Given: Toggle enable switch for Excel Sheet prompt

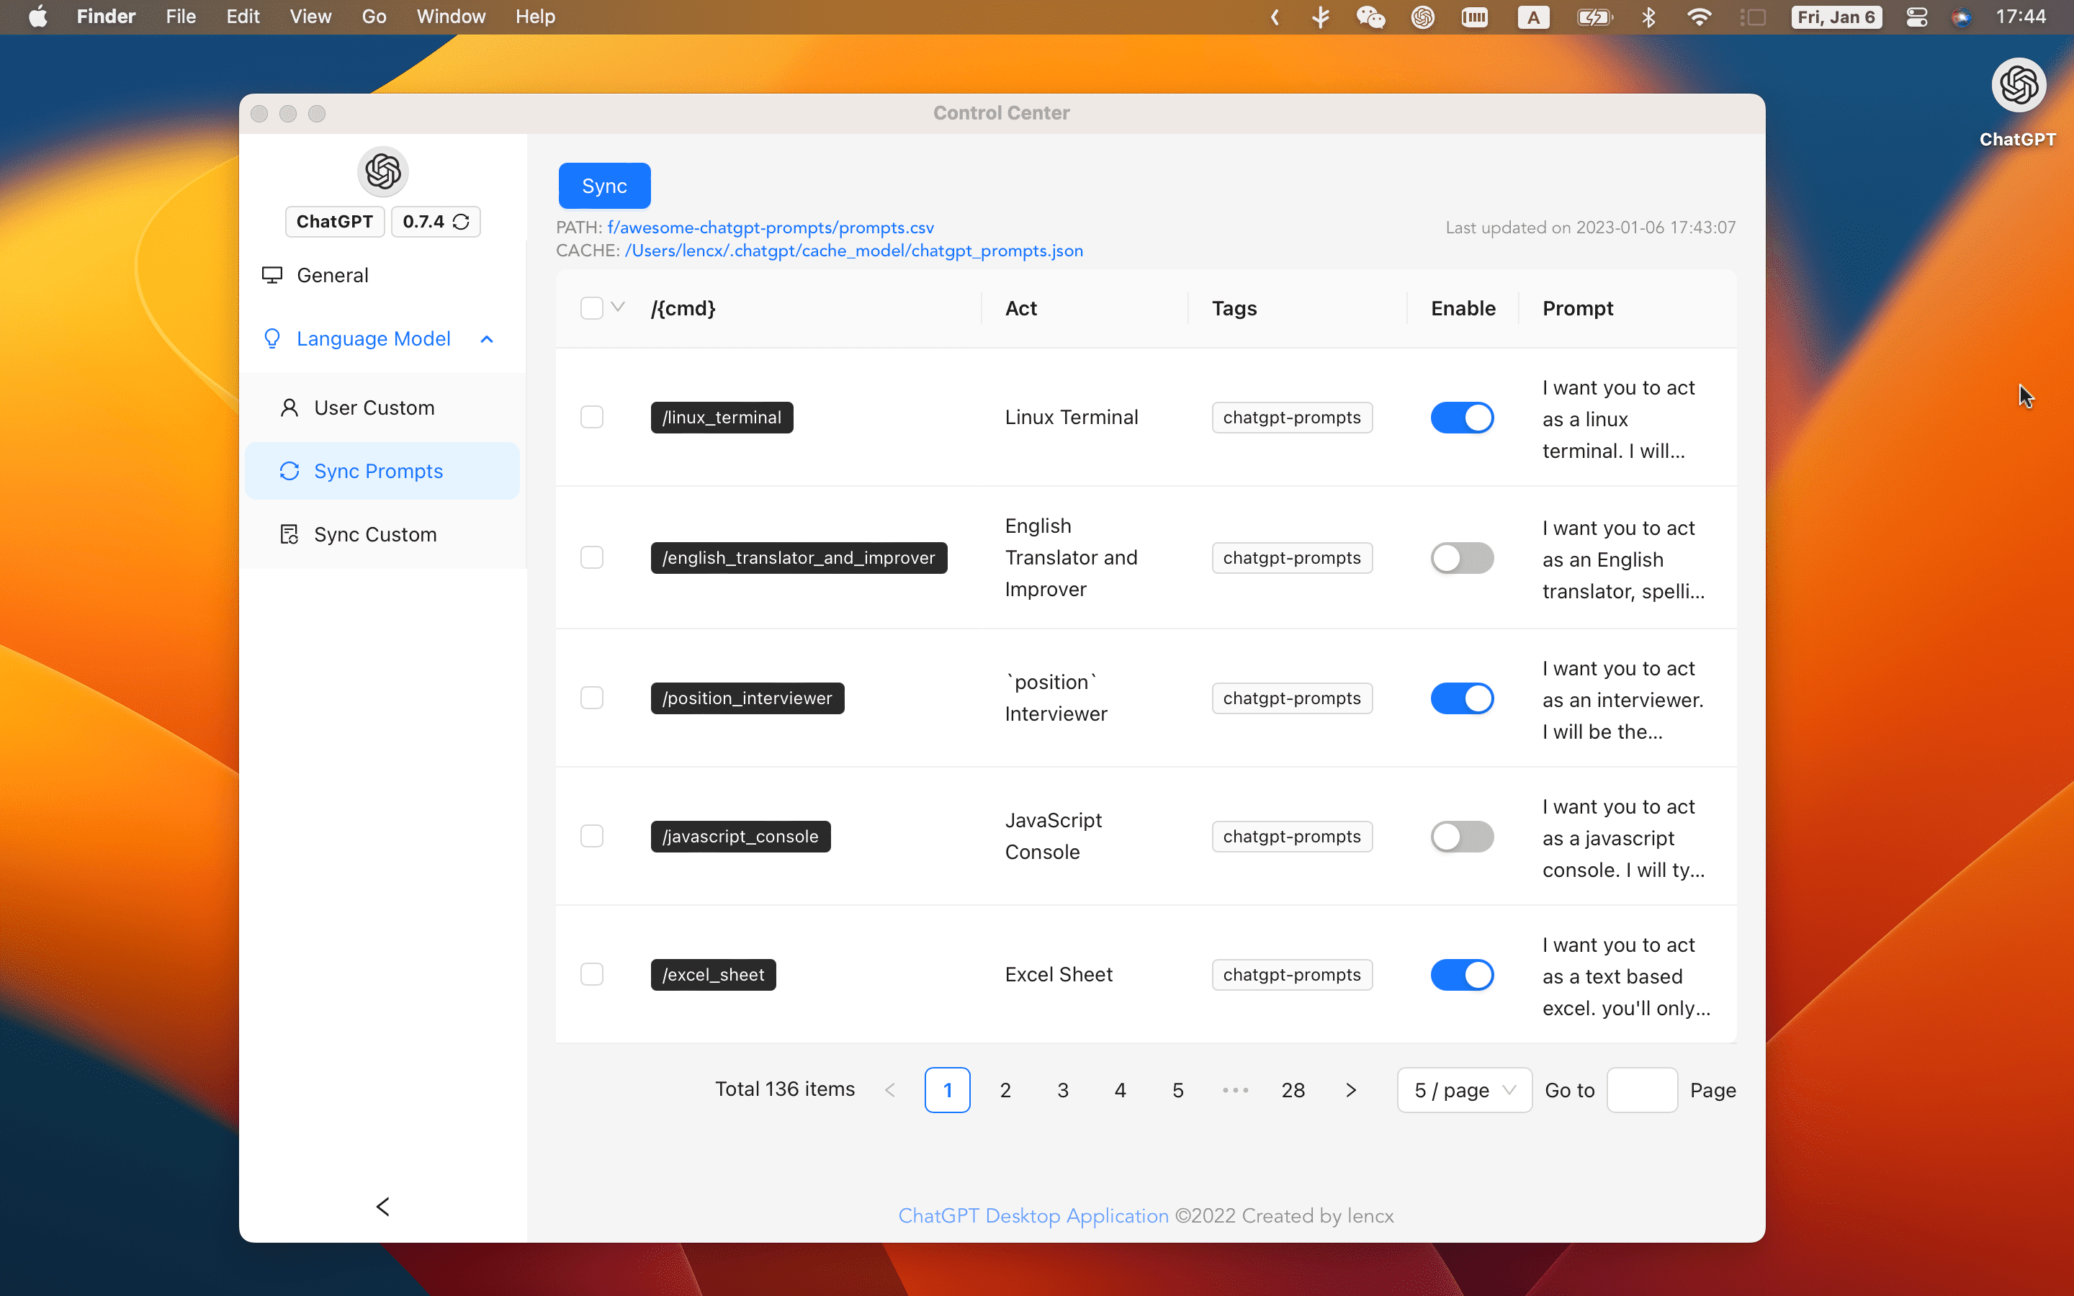Looking at the screenshot, I should 1460,975.
